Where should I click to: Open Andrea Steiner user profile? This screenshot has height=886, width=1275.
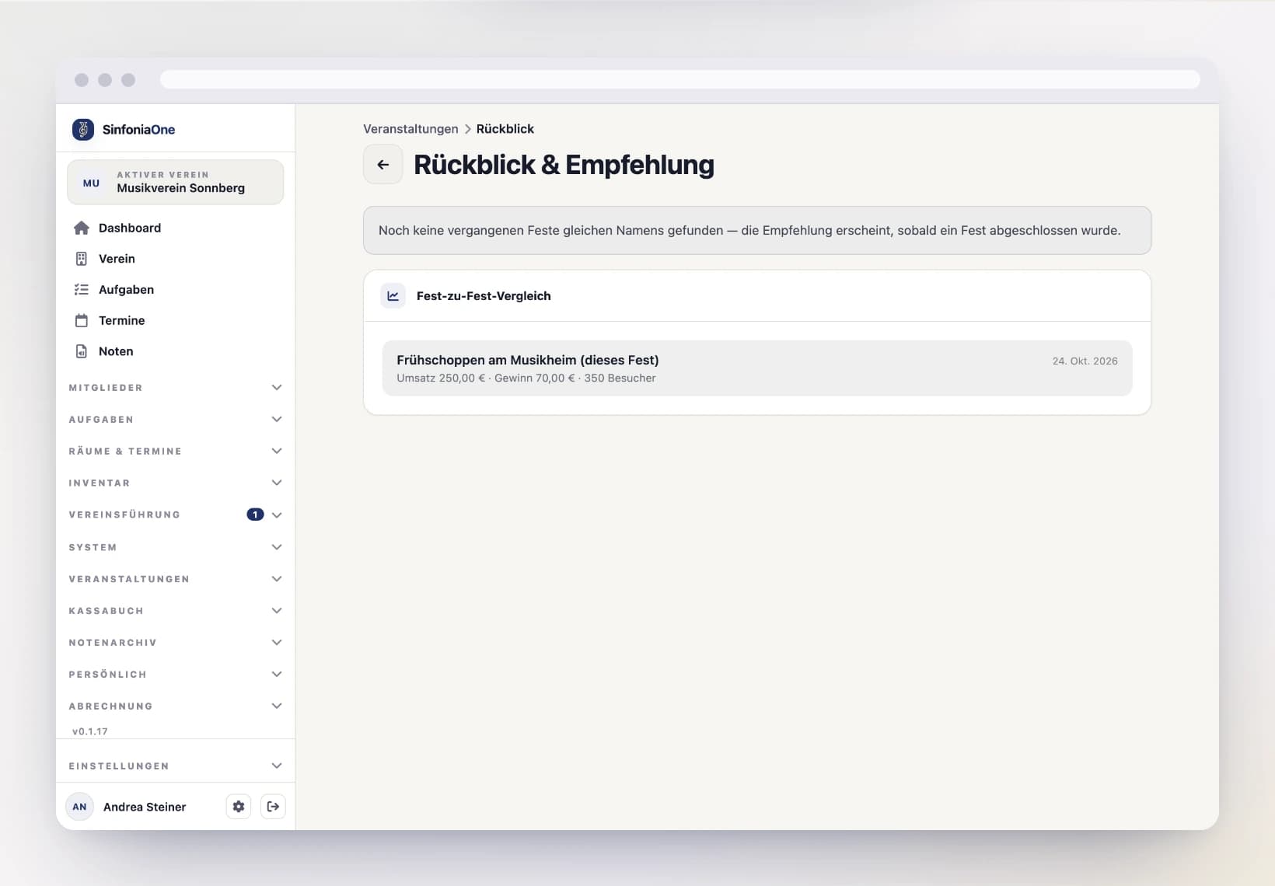click(145, 807)
